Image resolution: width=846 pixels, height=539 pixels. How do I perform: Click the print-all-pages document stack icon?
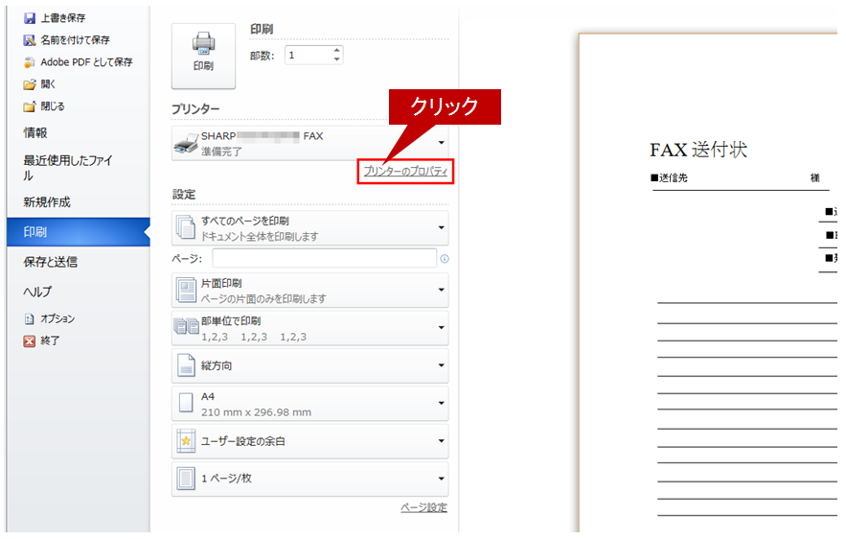click(186, 227)
